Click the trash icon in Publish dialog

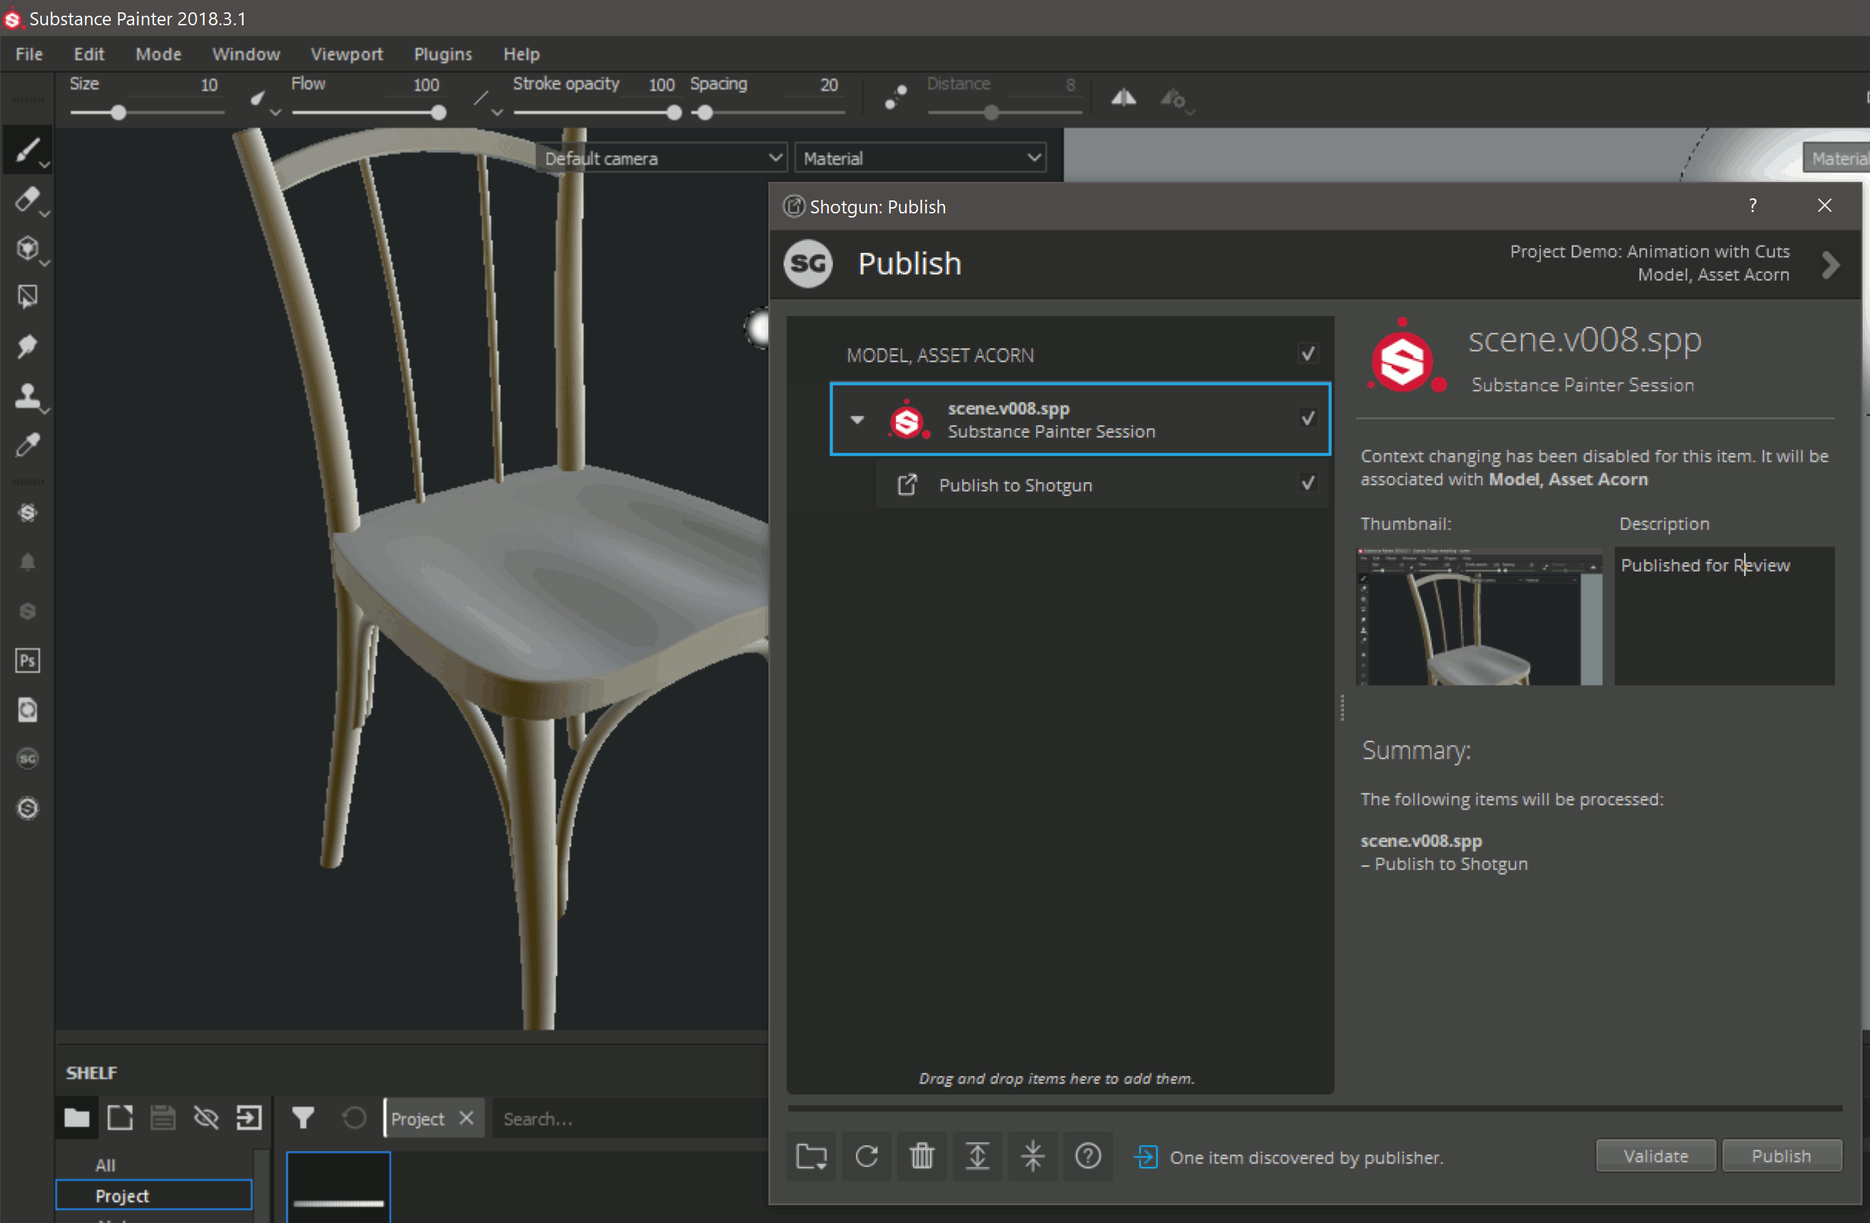[922, 1156]
